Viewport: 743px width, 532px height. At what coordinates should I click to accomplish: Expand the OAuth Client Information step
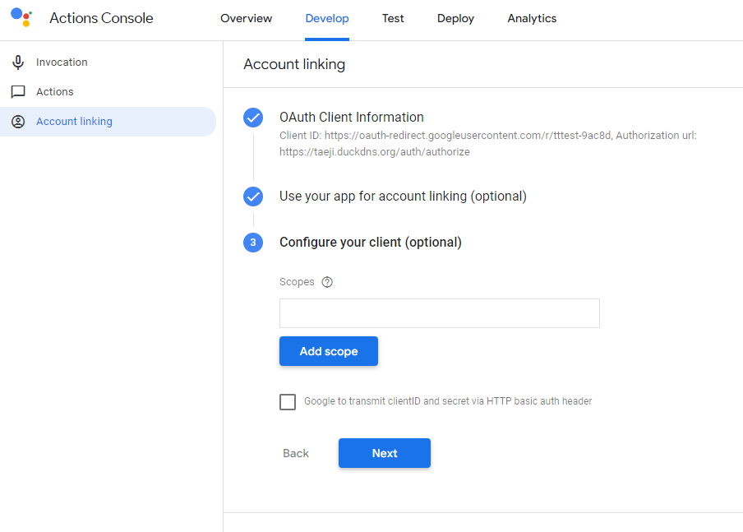coord(351,117)
